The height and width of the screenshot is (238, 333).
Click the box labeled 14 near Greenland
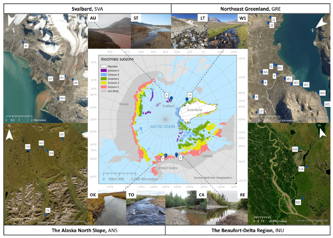(189, 95)
